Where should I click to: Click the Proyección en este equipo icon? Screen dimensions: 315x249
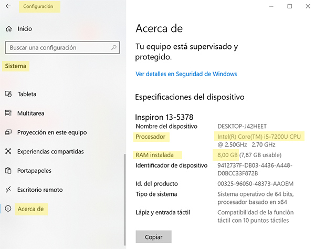point(8,132)
